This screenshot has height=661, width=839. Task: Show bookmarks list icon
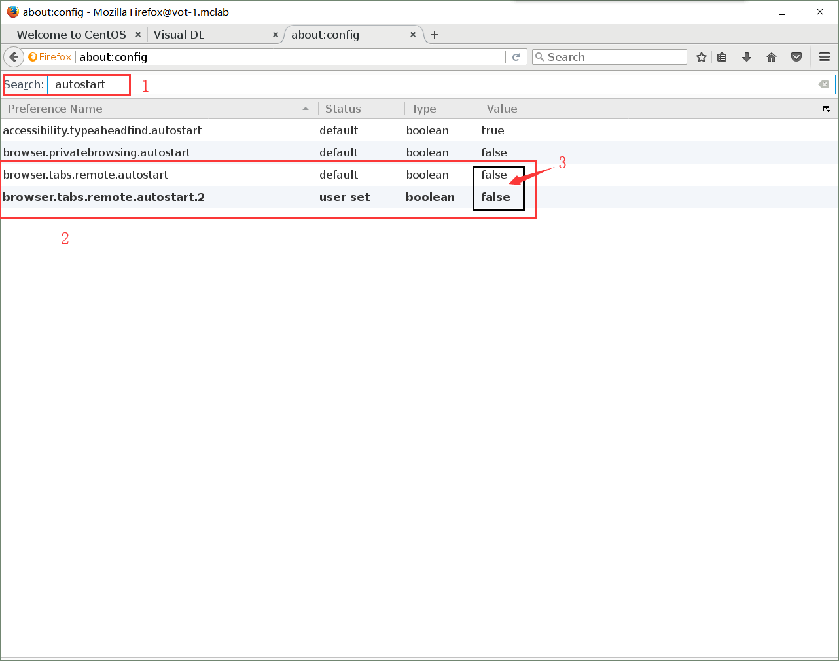tap(722, 57)
